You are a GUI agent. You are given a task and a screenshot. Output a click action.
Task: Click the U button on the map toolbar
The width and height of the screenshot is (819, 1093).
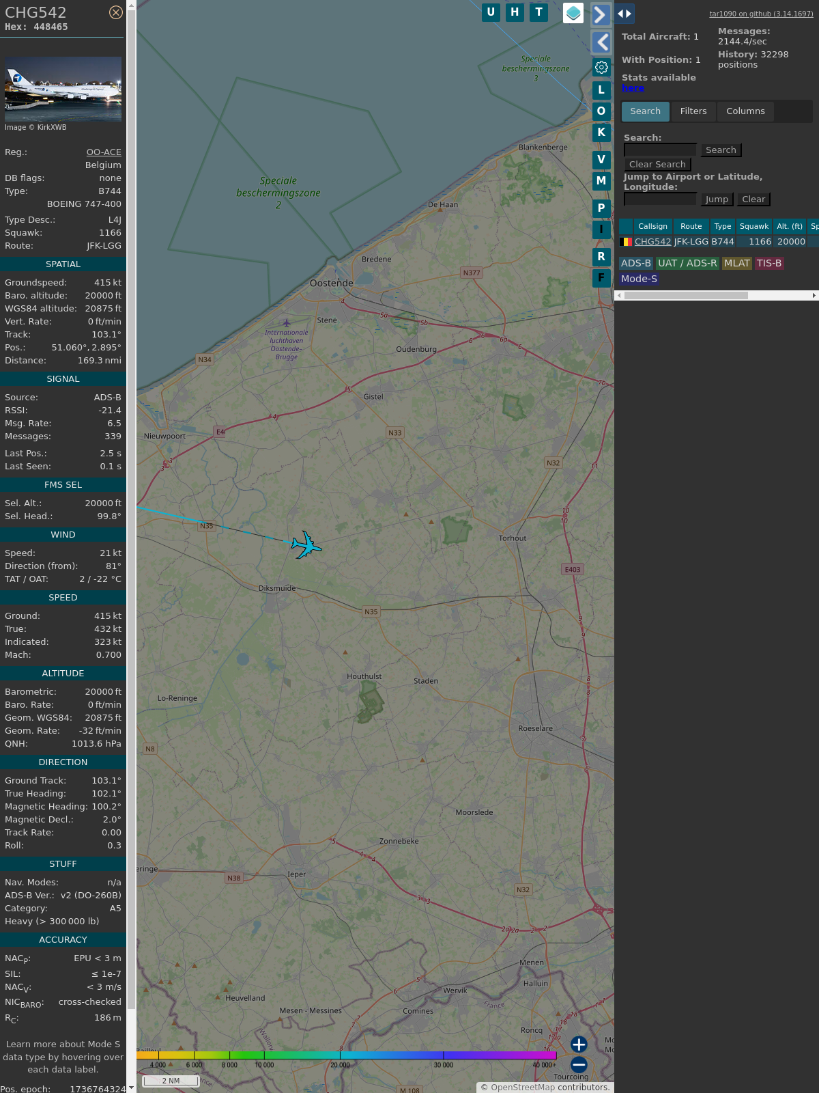click(491, 12)
